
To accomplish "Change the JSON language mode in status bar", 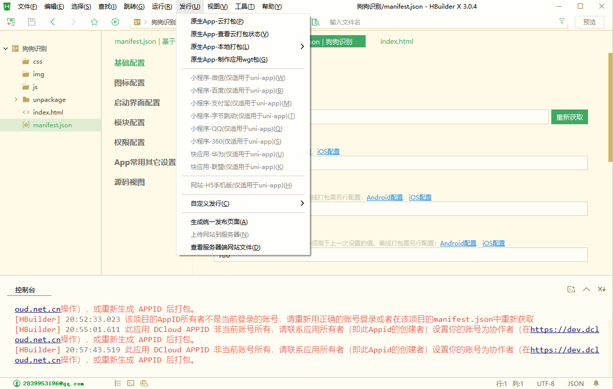I will pos(576,383).
